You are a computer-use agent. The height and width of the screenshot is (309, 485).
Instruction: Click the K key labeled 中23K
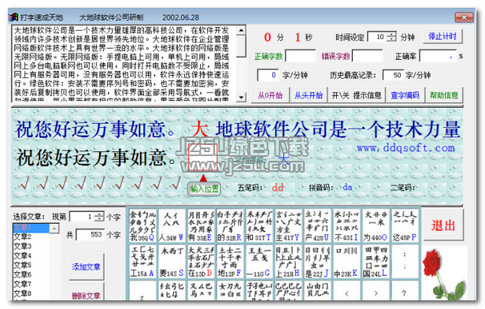coord(346,262)
